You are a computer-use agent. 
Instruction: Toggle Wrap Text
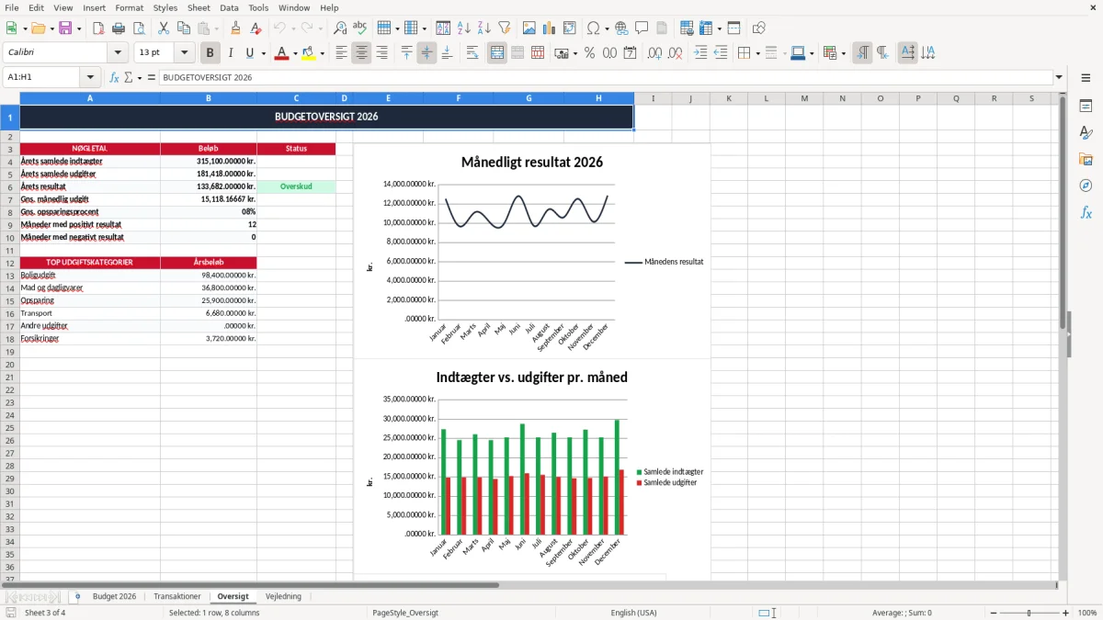pos(472,53)
